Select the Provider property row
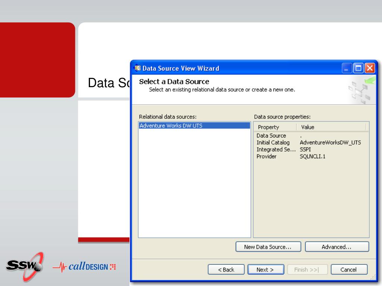Image resolution: width=382 pixels, height=286 pixels. click(x=311, y=156)
